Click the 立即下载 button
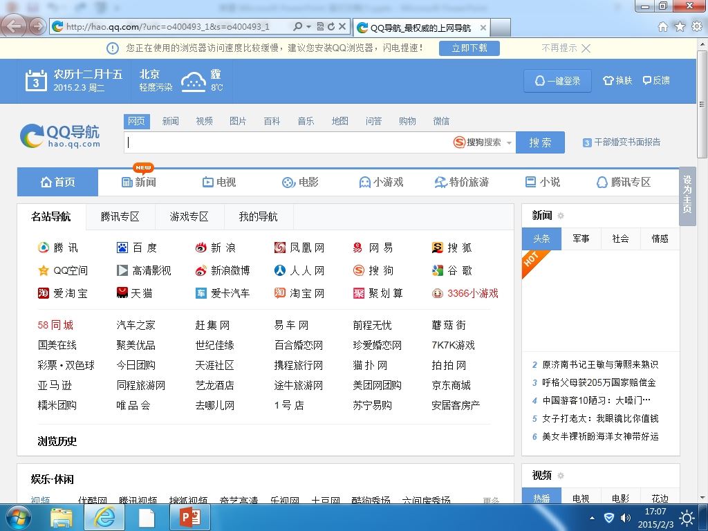The height and width of the screenshot is (531, 708). 469,48
